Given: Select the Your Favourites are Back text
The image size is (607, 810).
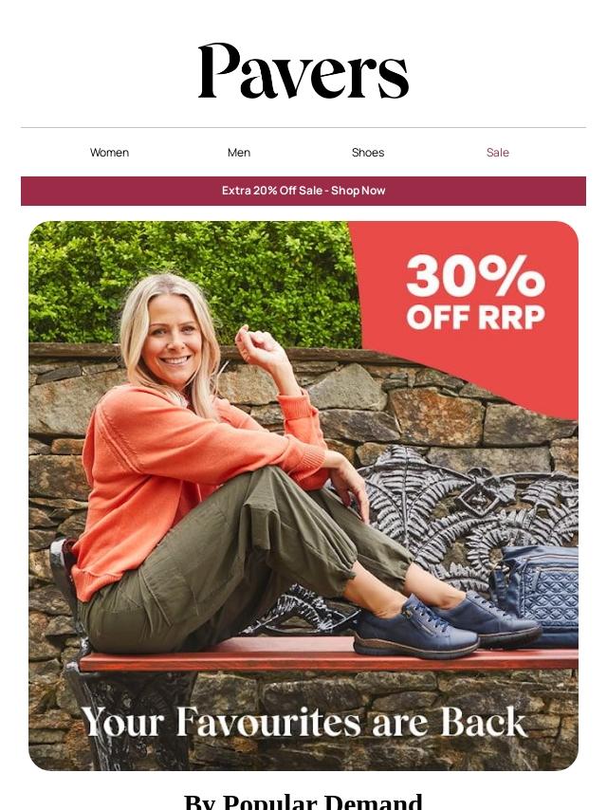Looking at the screenshot, I should [x=303, y=722].
